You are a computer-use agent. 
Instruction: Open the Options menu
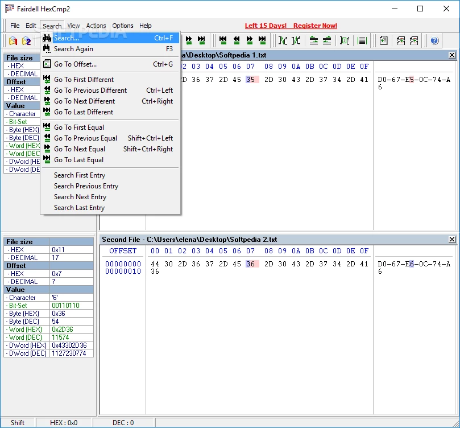(123, 26)
